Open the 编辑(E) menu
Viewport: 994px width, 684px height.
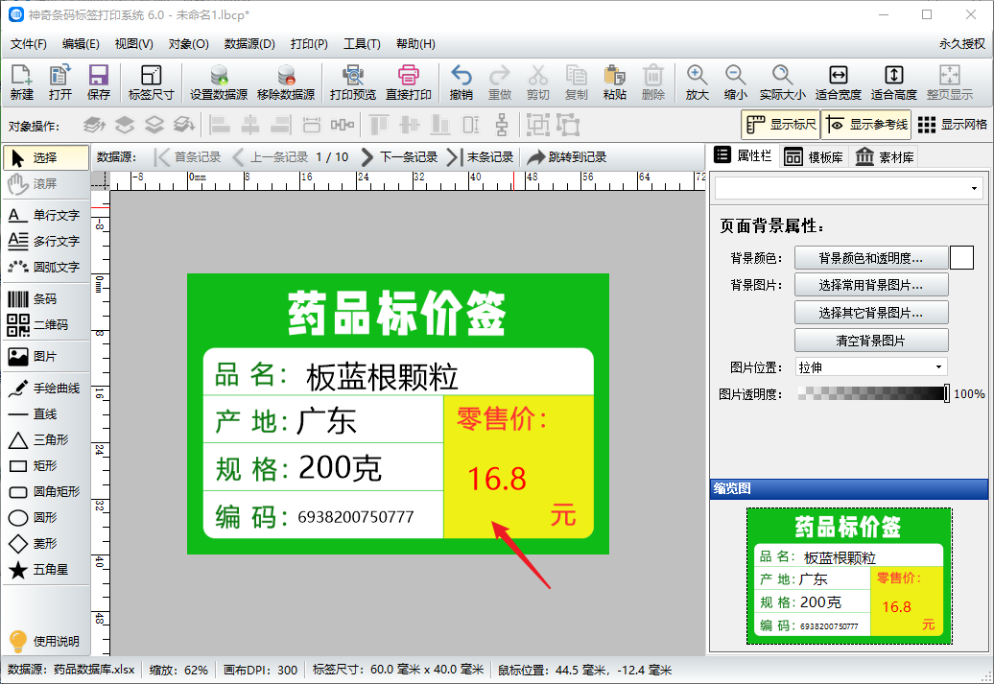click(x=81, y=44)
